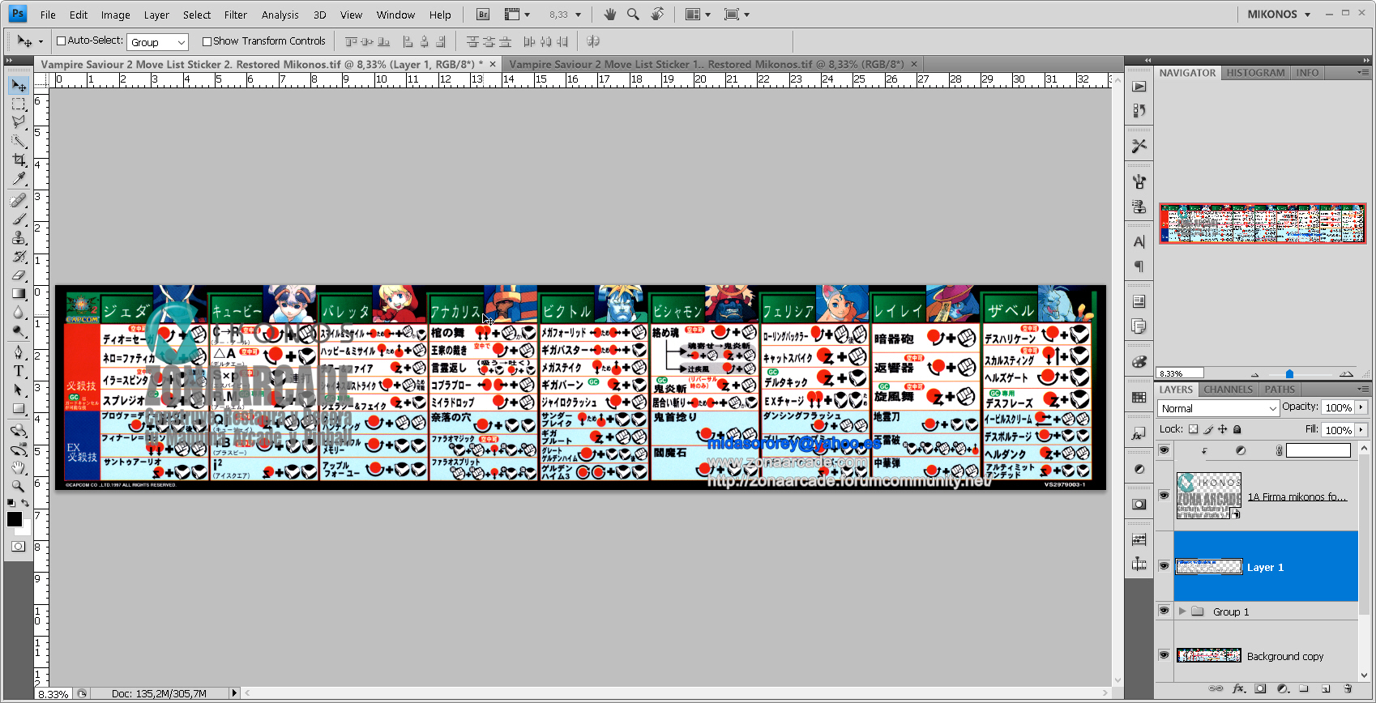This screenshot has height=703, width=1376.
Task: Select the Rectangular Marquee tool
Action: (19, 104)
